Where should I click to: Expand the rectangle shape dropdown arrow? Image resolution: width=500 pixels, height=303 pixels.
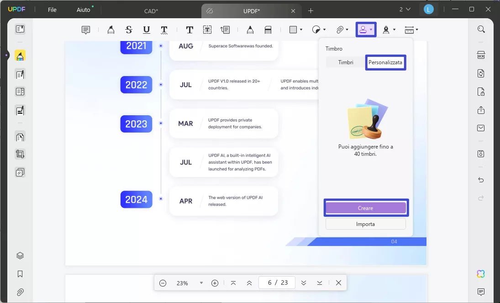301,30
